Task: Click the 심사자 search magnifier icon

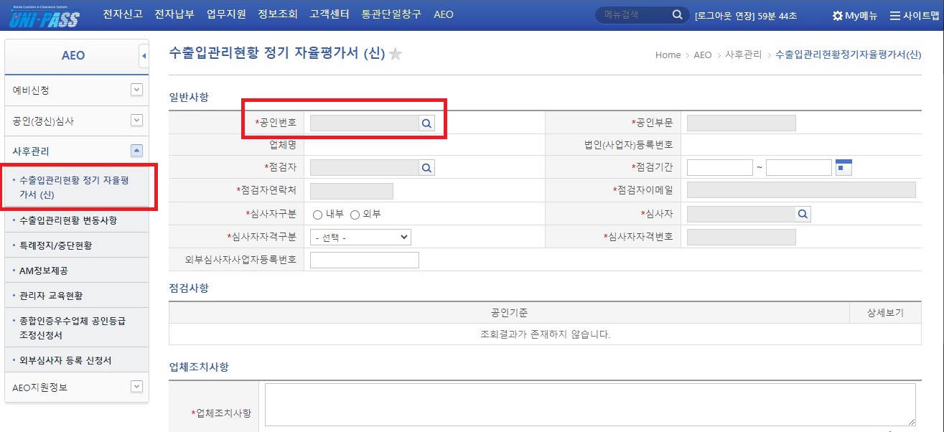Action: (x=803, y=214)
